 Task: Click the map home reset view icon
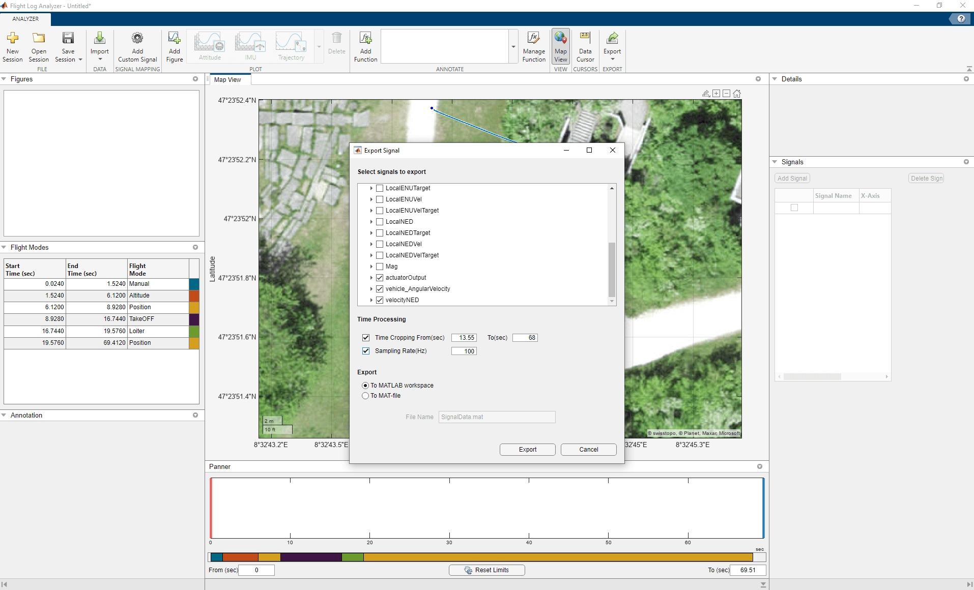coord(737,94)
